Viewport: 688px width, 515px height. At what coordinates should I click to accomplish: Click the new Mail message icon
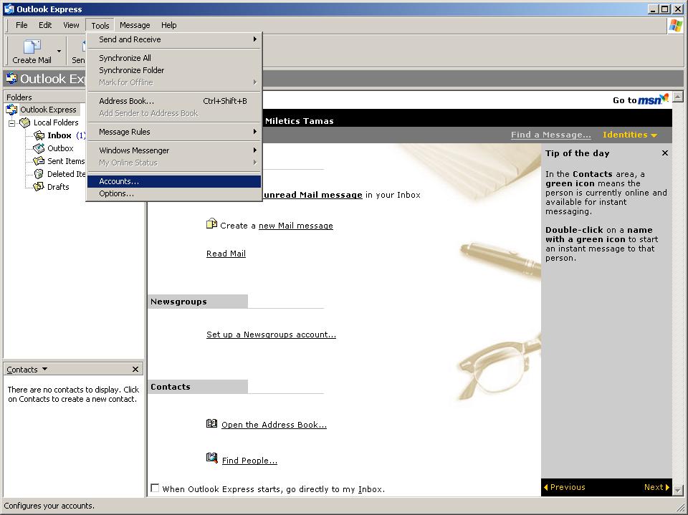[x=211, y=223]
